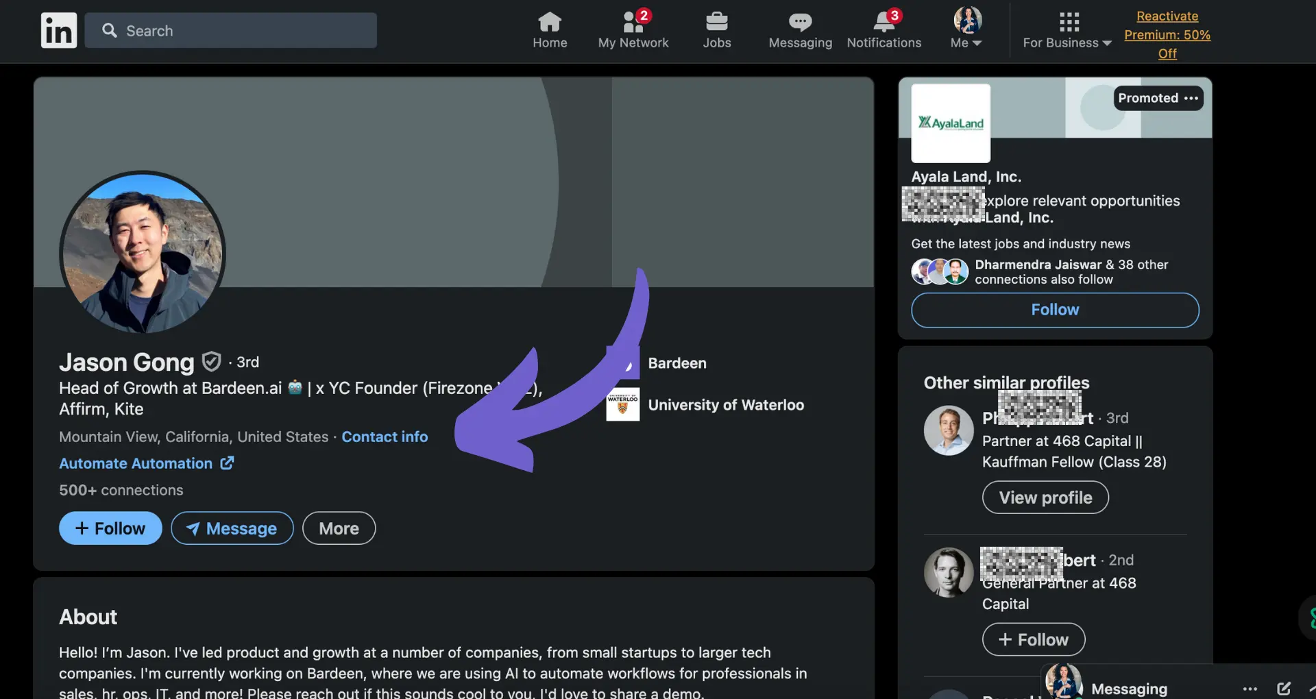Expand the Messaging overlay bar
This screenshot has width=1316, height=699.
[x=1129, y=688]
